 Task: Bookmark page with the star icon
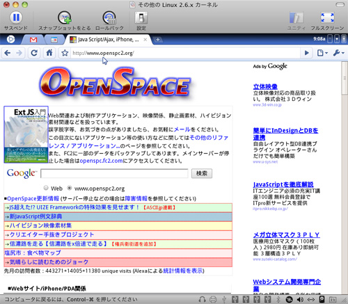(x=65, y=53)
